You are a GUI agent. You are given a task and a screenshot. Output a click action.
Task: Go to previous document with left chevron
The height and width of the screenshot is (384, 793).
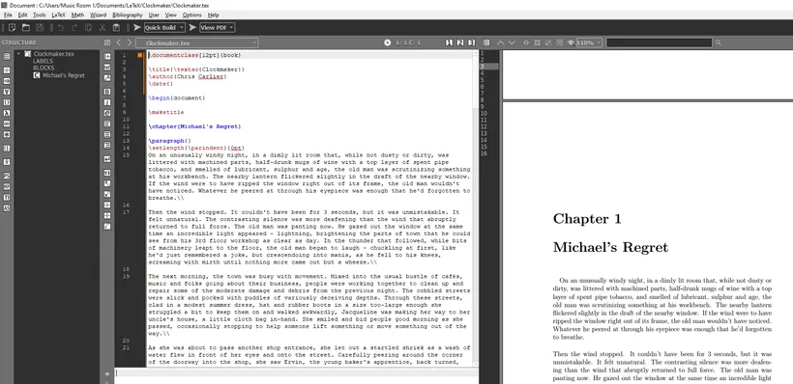click(x=119, y=42)
